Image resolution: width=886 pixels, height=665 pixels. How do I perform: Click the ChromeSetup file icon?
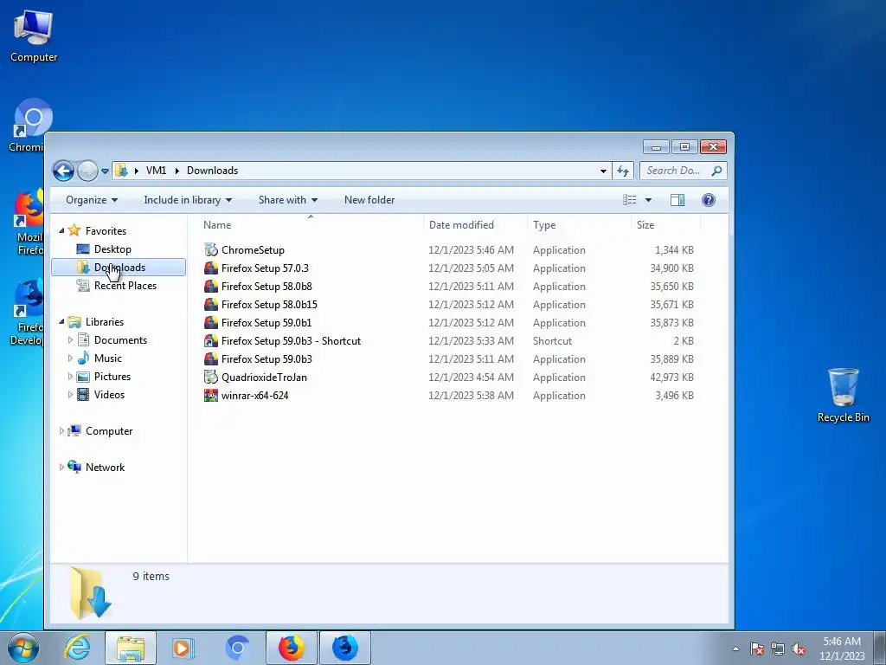tap(211, 250)
